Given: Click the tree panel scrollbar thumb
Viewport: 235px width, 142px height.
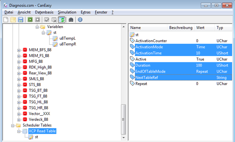Looking at the screenshot, I should [123, 119].
